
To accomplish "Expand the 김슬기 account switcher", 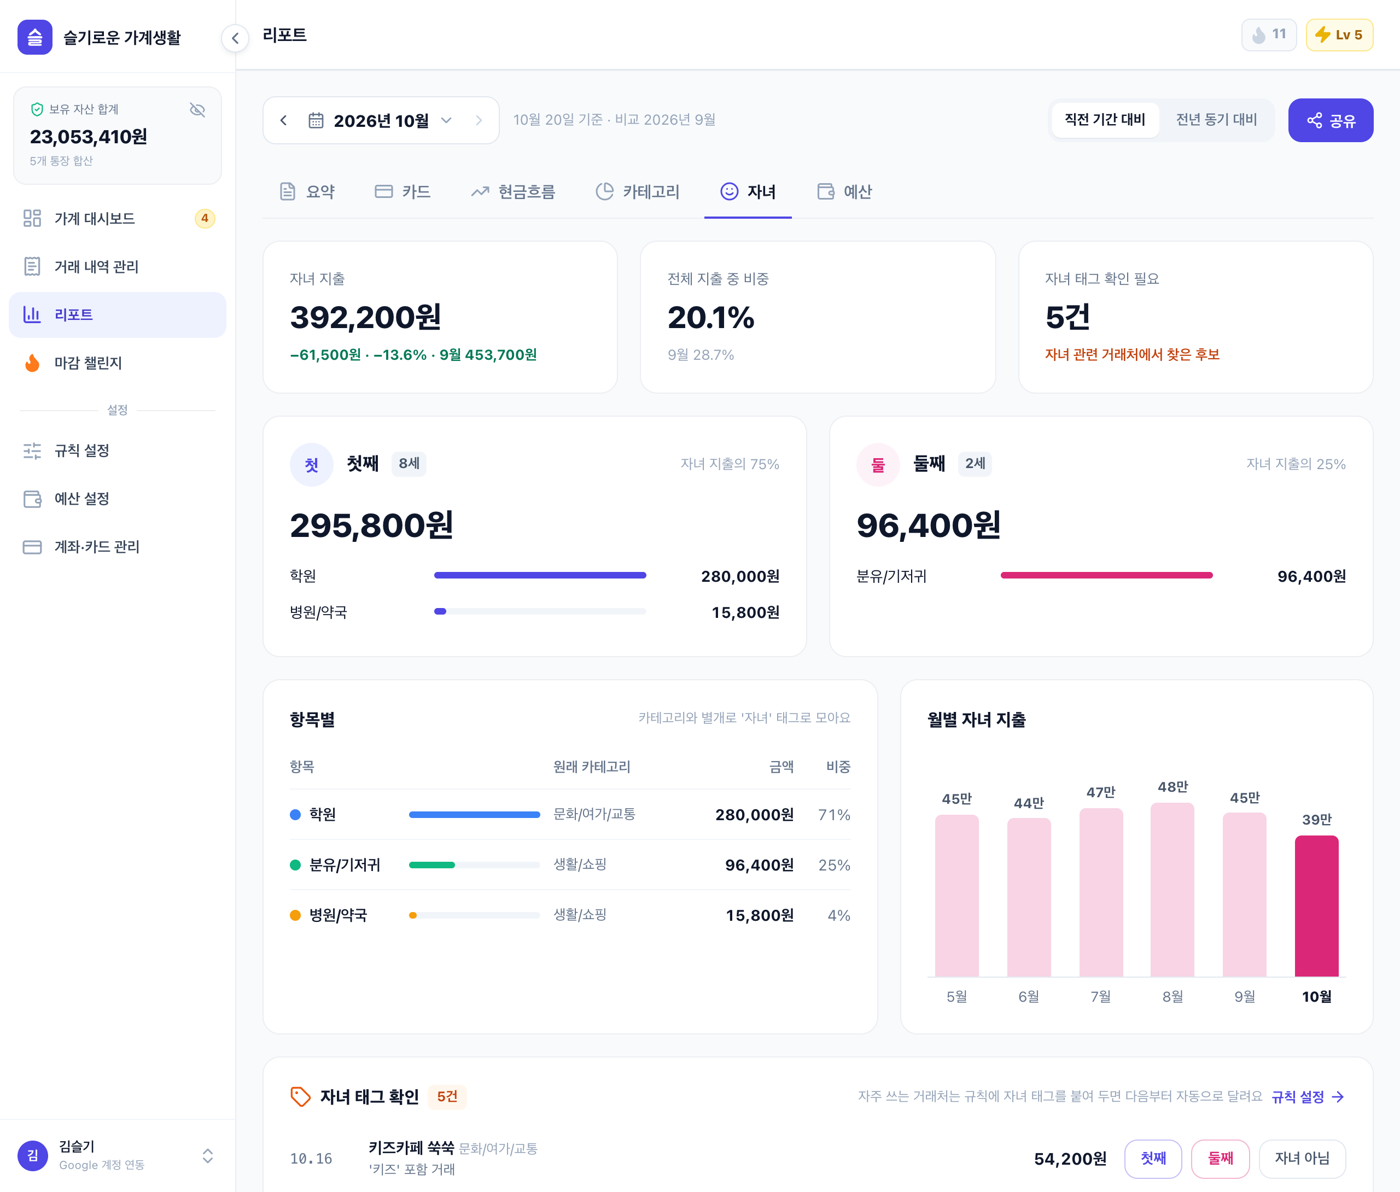I will 208,1155.
